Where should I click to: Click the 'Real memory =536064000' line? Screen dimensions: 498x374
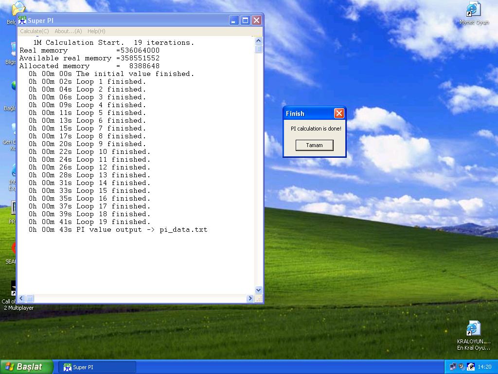coord(89,51)
